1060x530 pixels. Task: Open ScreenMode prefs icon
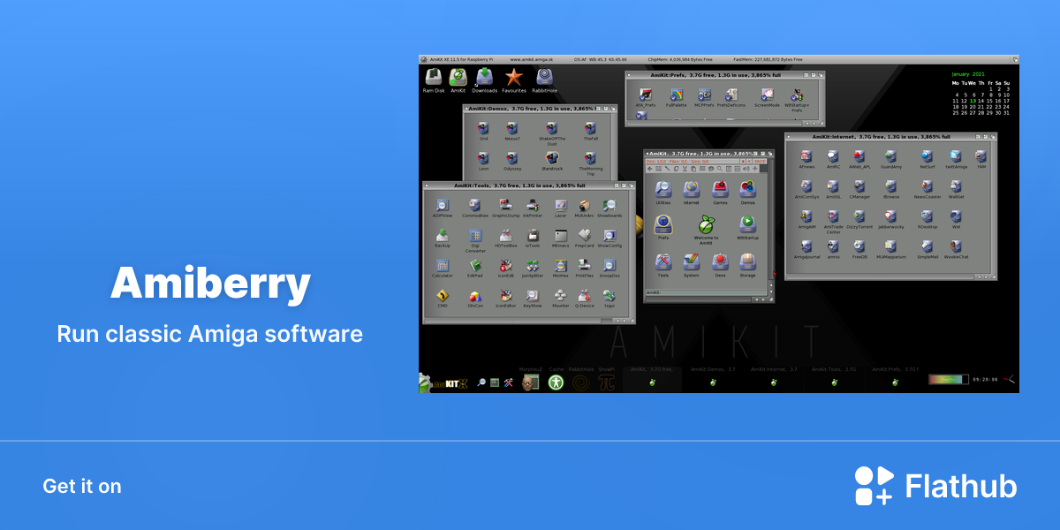[x=768, y=96]
